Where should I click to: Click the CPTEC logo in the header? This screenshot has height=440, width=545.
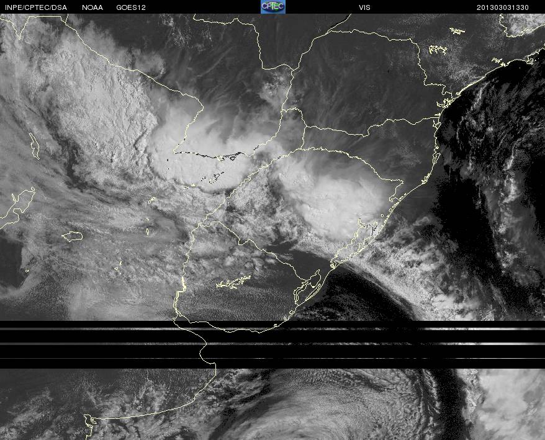273,7
